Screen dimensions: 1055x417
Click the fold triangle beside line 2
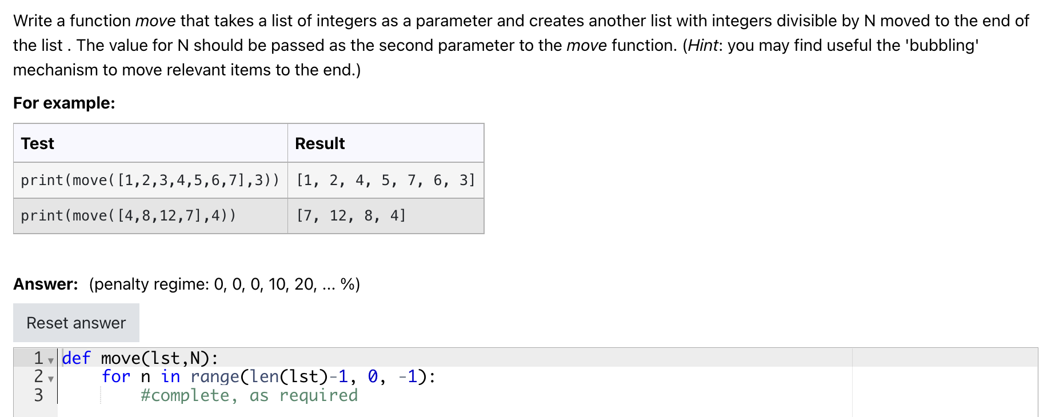pos(50,378)
